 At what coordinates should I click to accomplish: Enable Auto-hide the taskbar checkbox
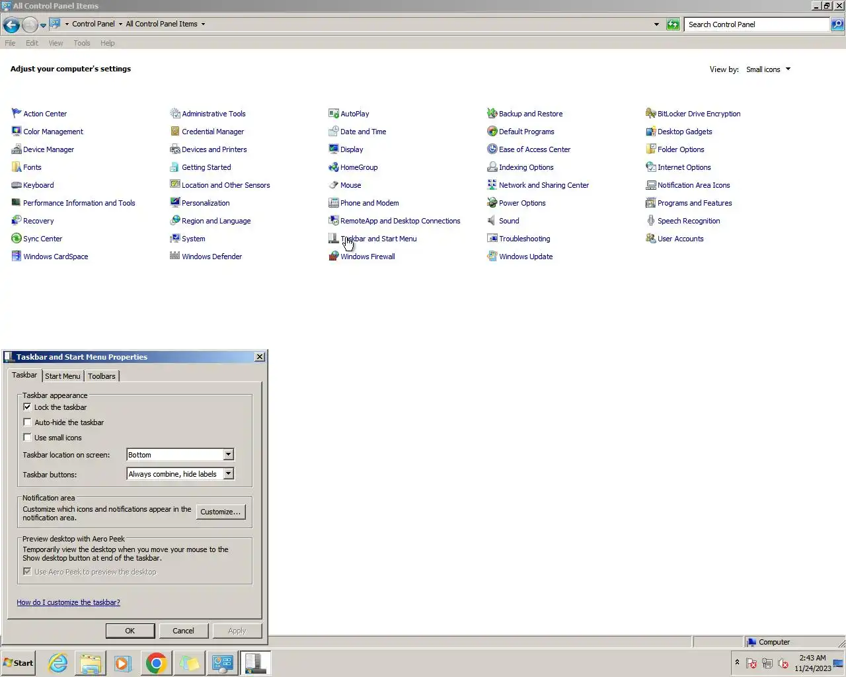[x=27, y=422]
